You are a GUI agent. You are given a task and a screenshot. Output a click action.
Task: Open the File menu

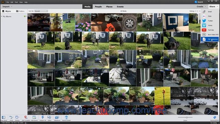coord(8,2)
